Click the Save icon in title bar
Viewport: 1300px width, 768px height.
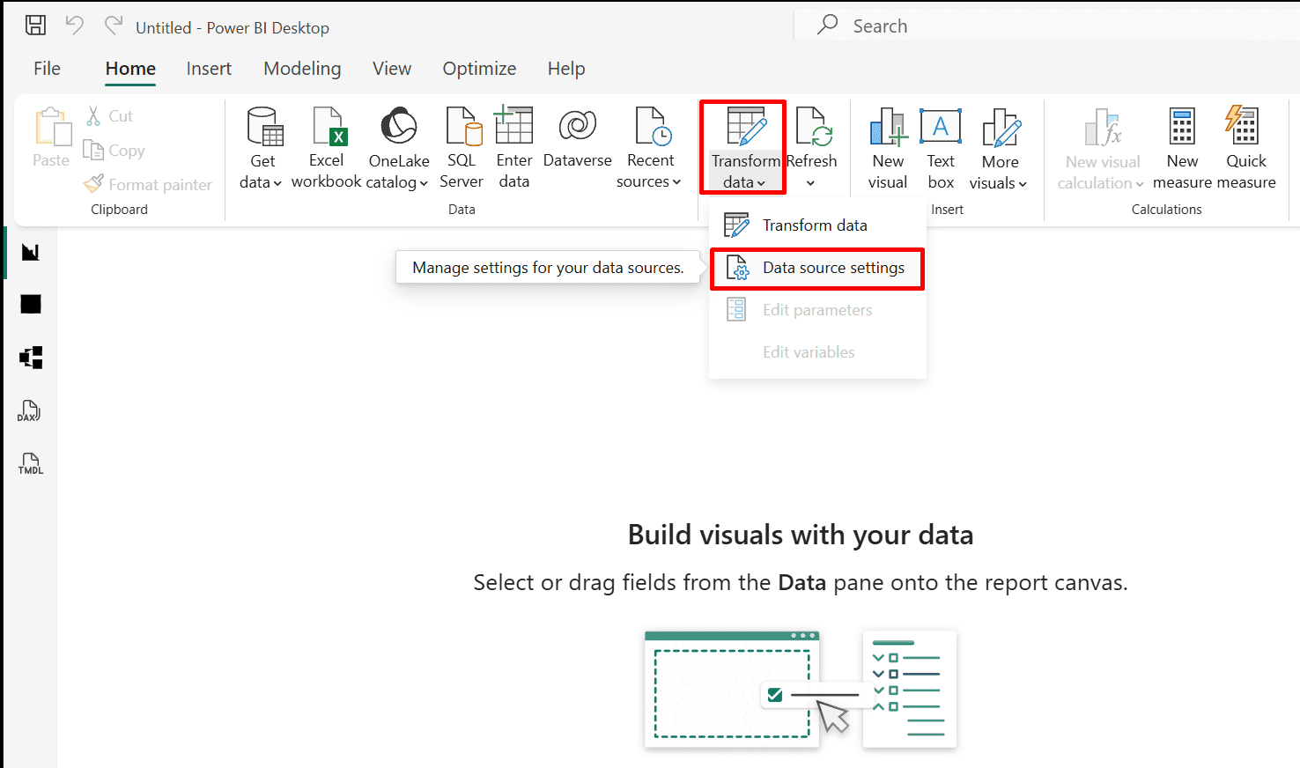tap(35, 26)
